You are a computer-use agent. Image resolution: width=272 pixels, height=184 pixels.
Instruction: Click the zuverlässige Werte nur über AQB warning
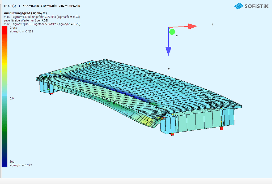coord(27,20)
